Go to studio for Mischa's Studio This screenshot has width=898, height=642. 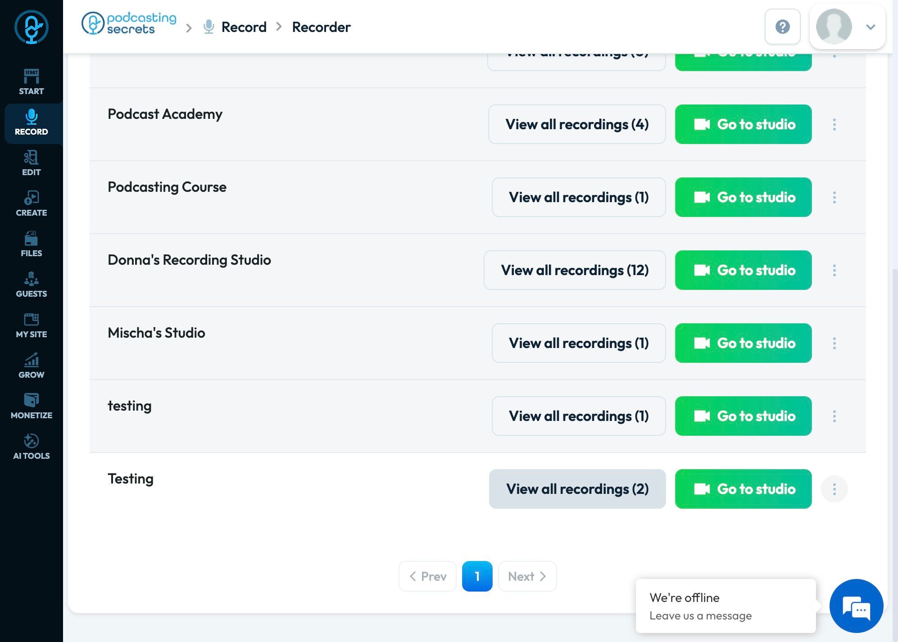coord(743,343)
